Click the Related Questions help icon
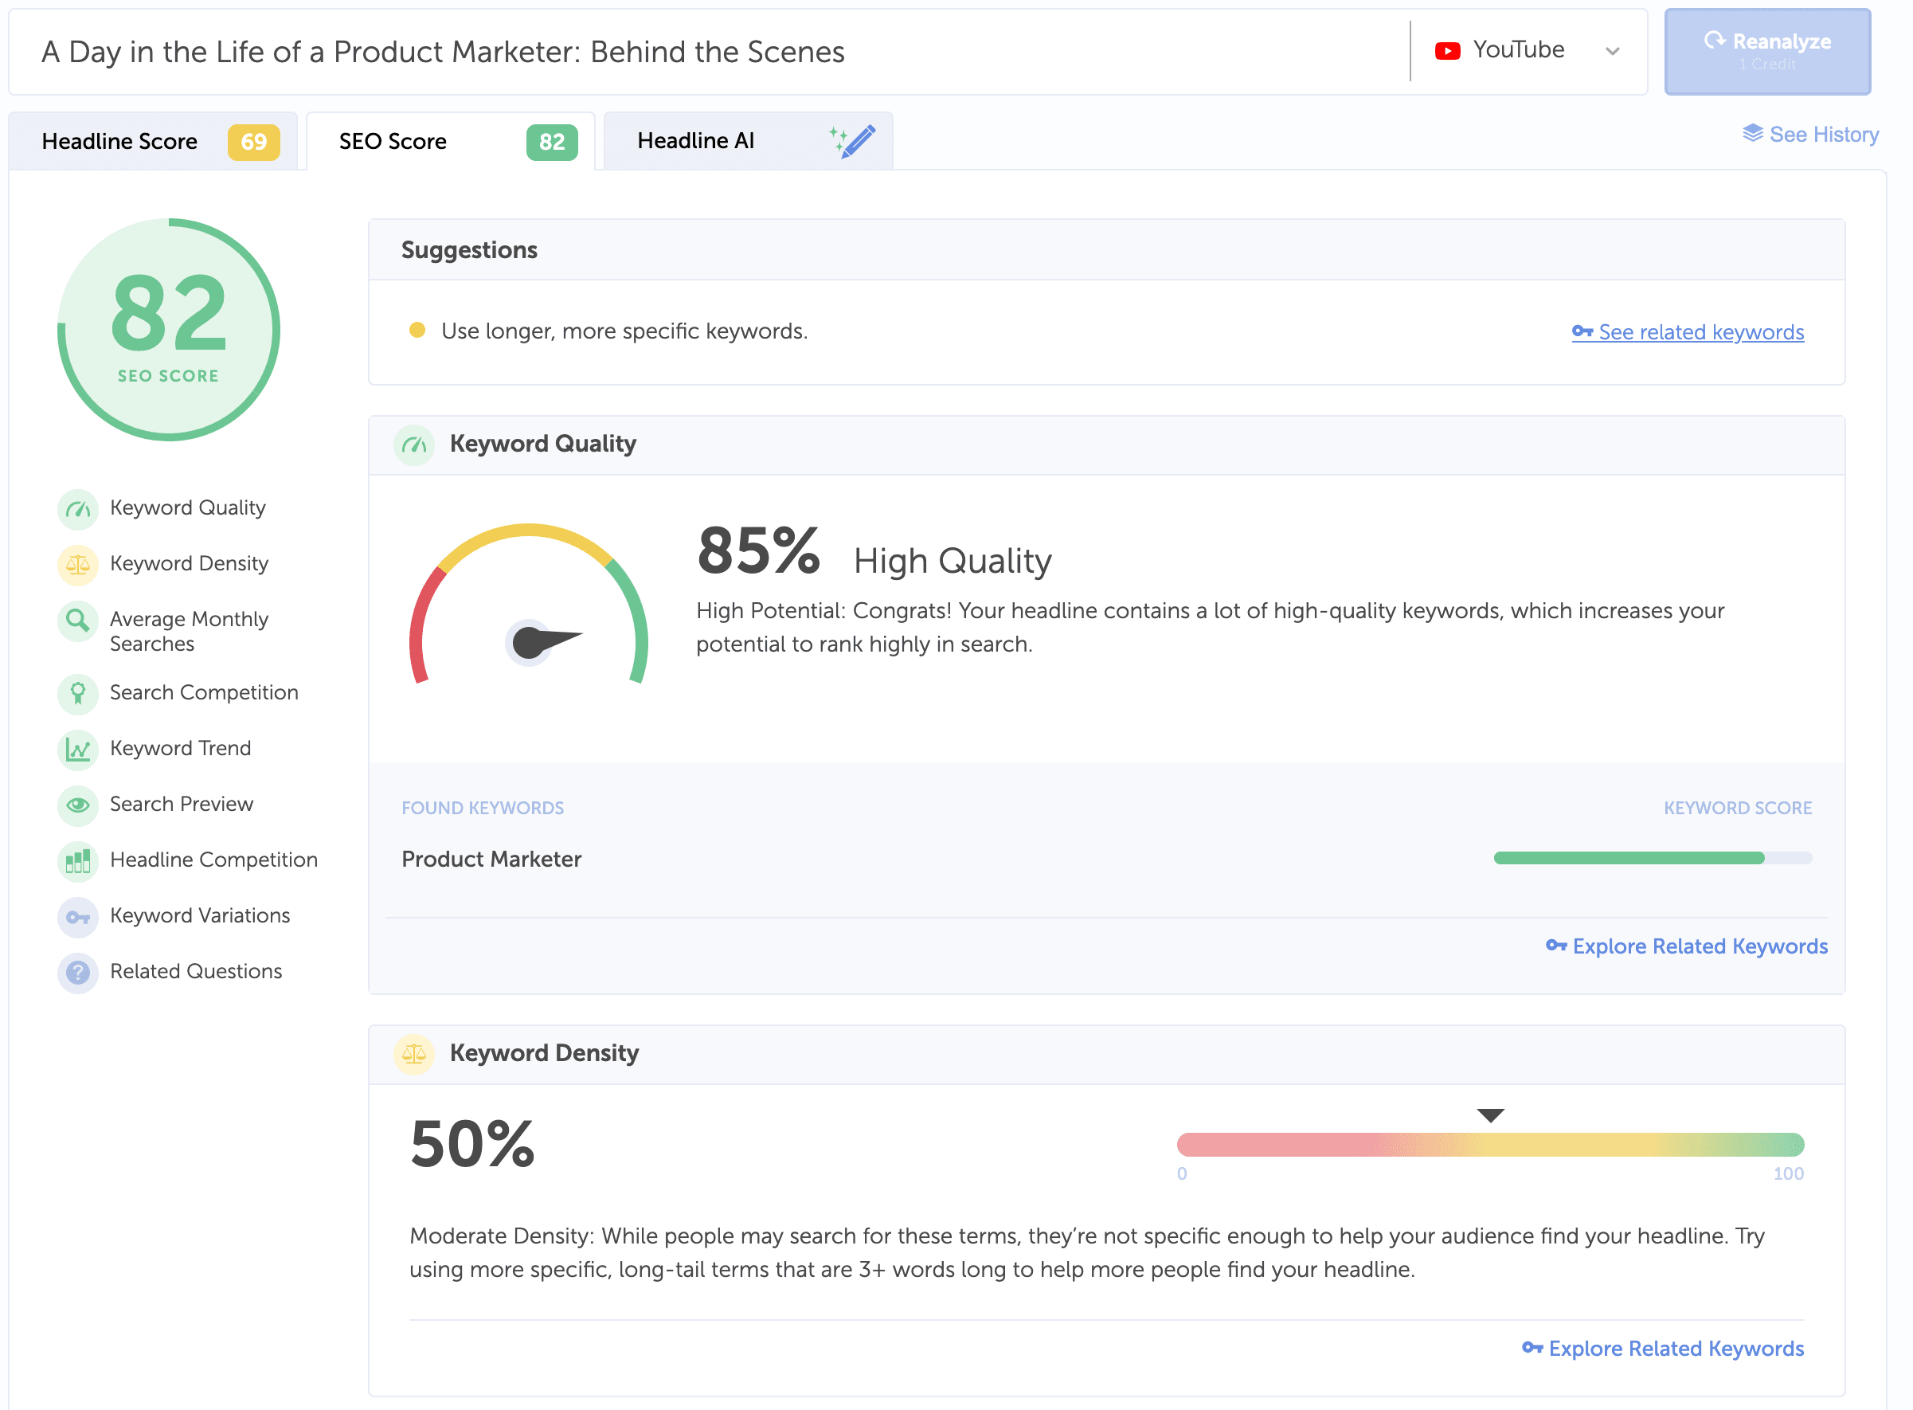1913x1410 pixels. coord(76,972)
